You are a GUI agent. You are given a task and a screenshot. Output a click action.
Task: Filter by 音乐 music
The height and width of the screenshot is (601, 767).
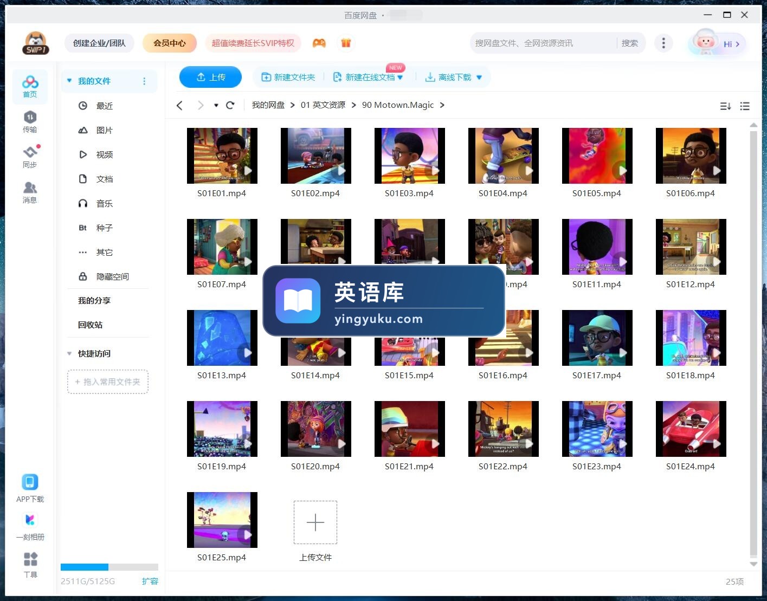(x=105, y=203)
